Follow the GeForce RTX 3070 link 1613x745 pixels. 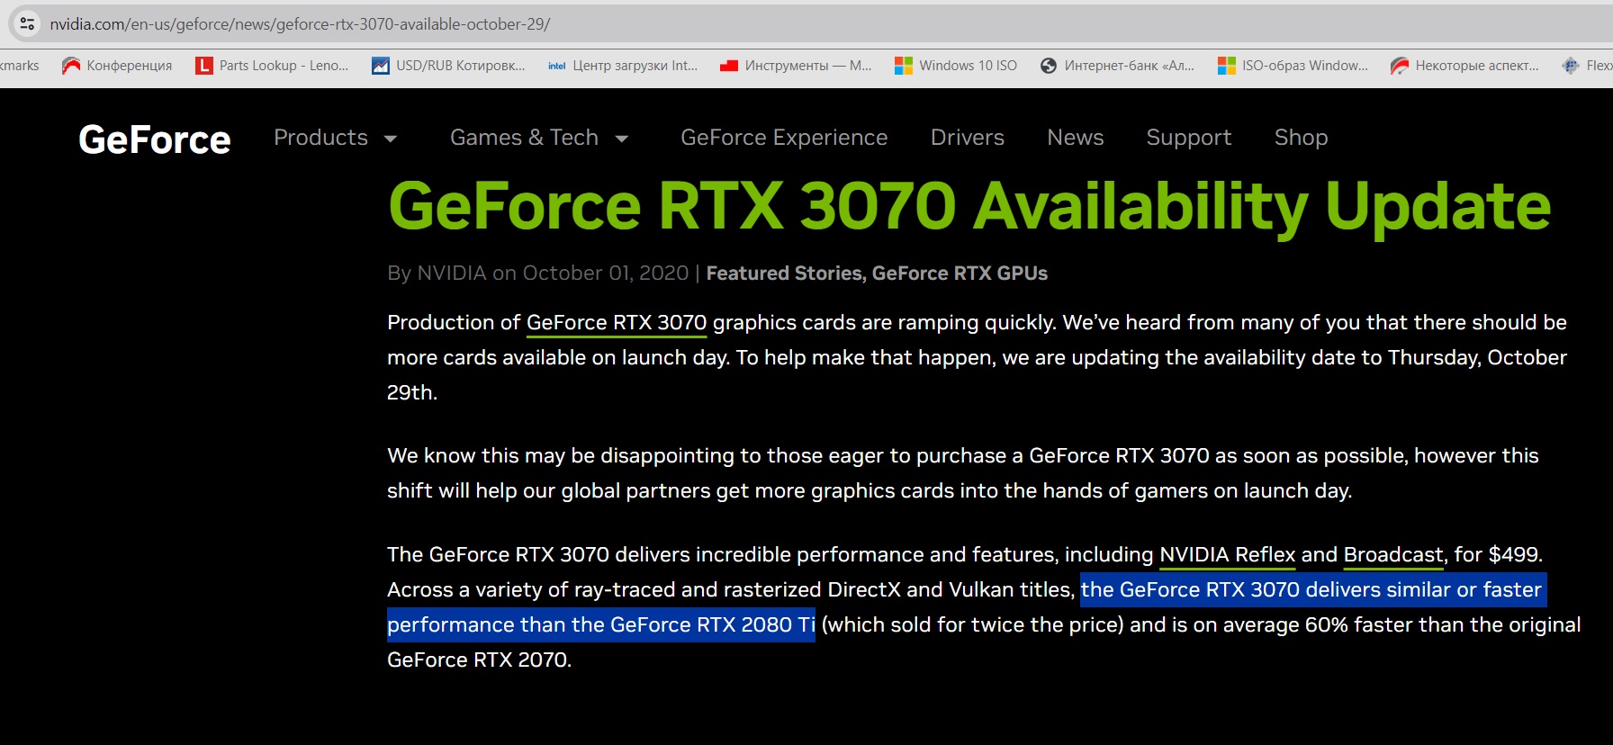[x=617, y=323]
